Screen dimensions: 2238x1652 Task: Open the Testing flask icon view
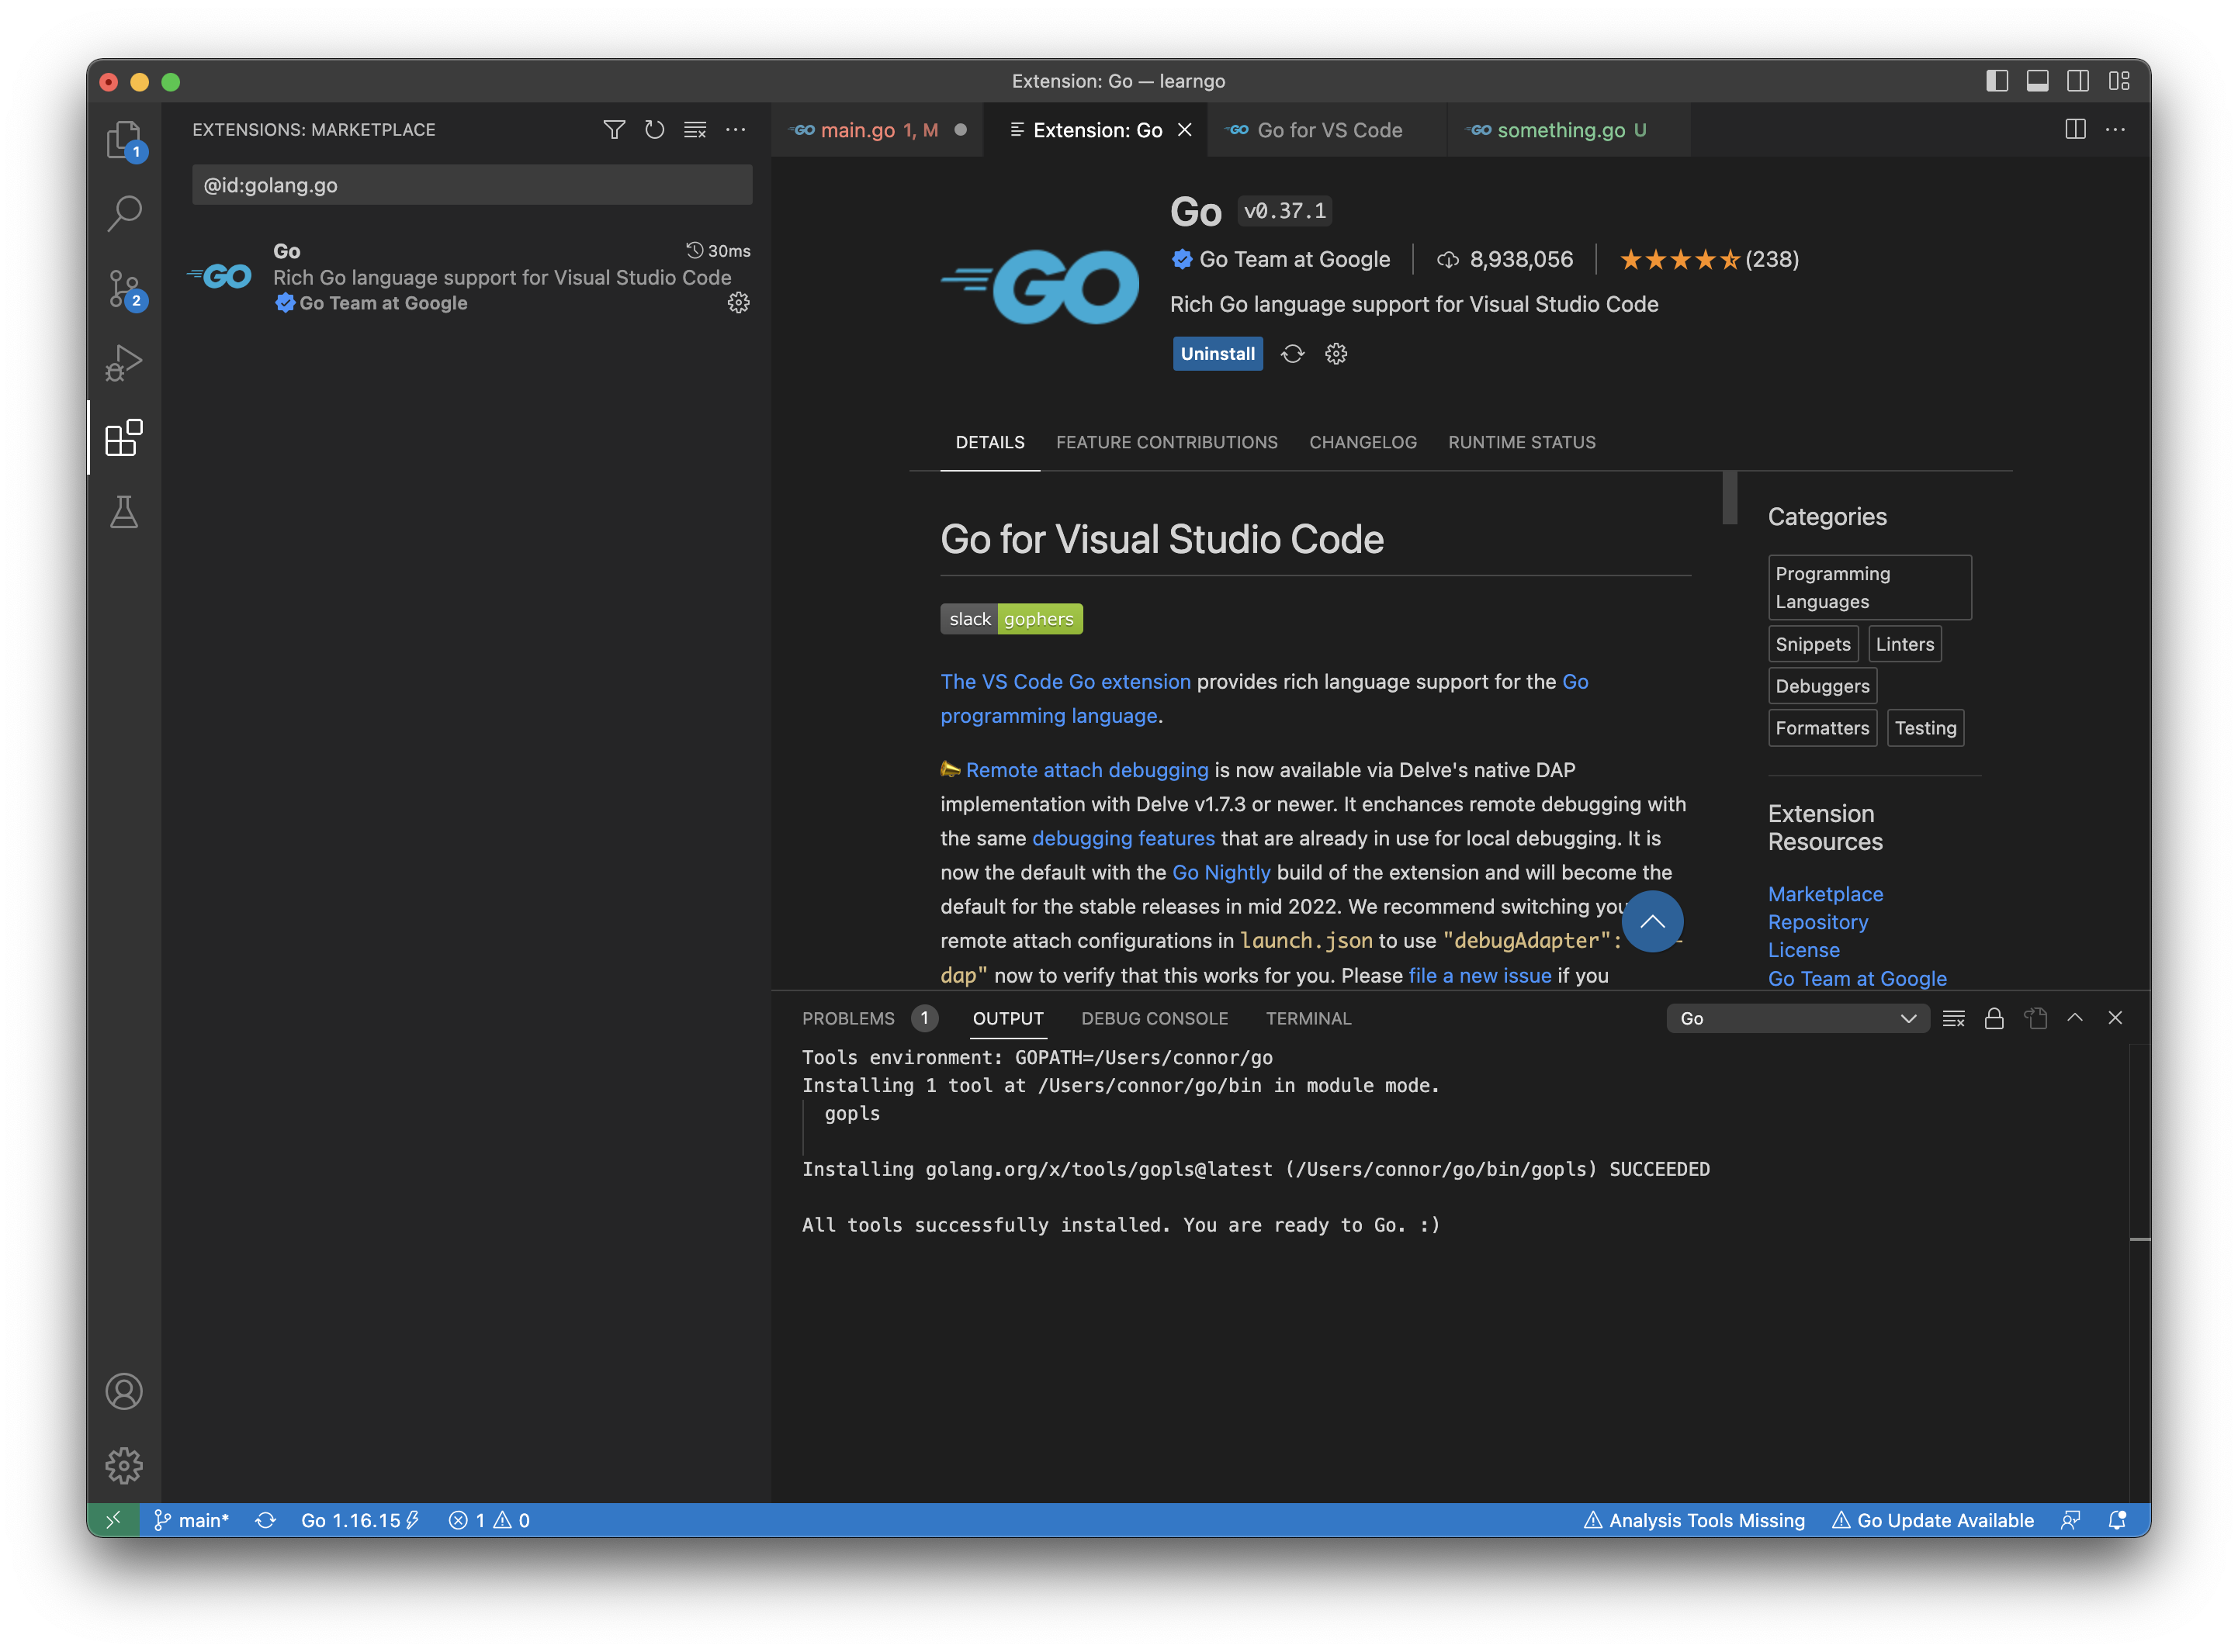124,512
